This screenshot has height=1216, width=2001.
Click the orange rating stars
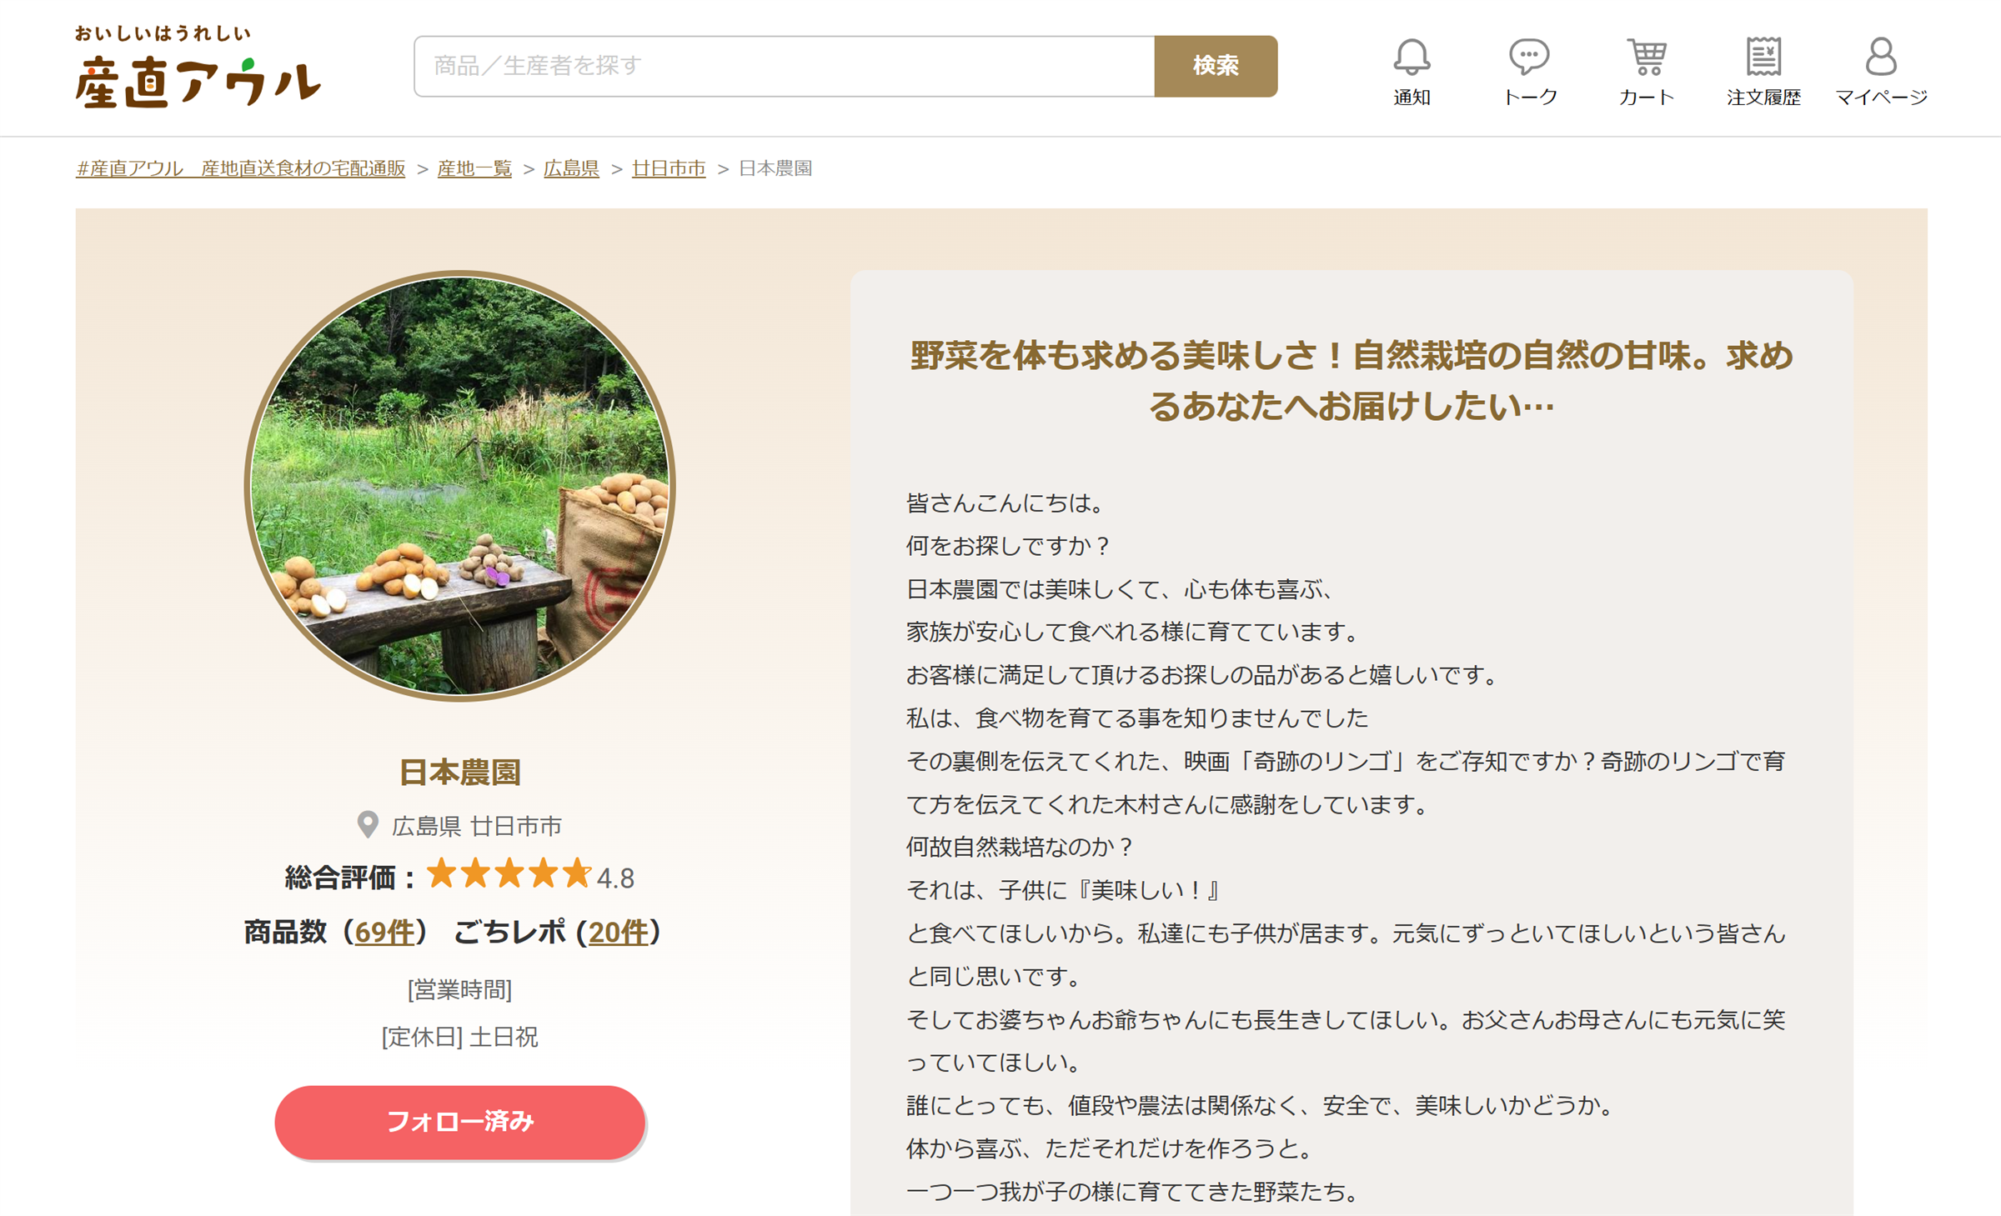[509, 874]
